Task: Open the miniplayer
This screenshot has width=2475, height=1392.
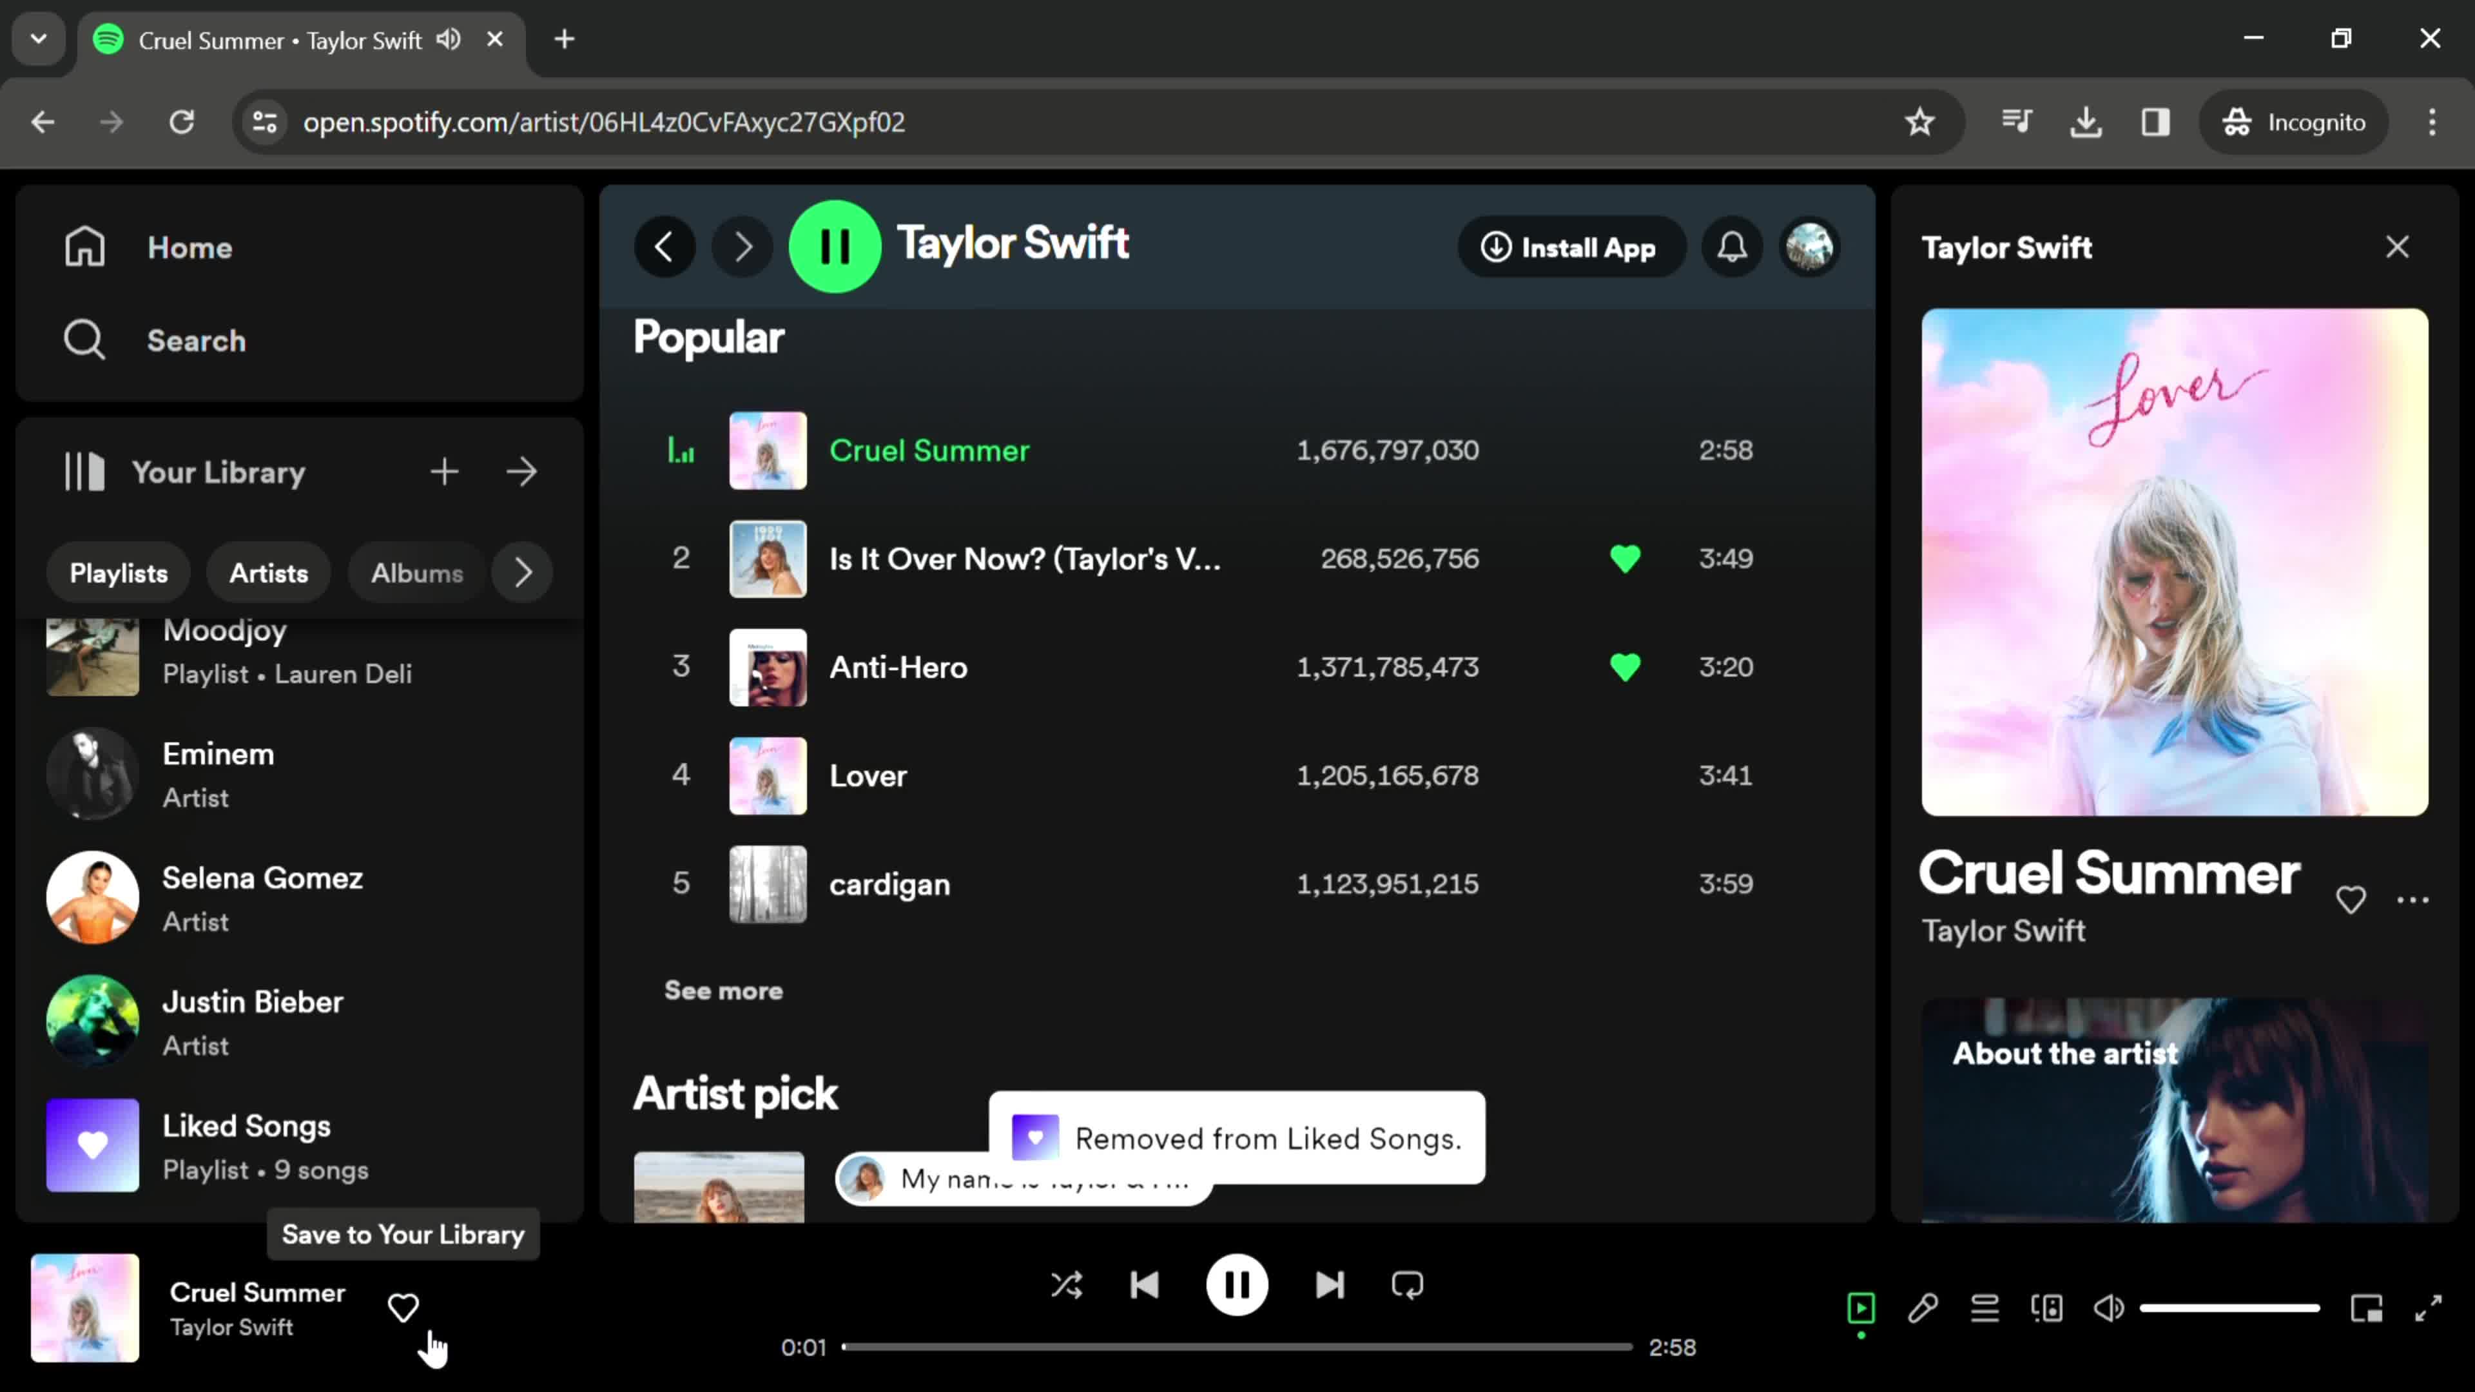Action: pyautogui.click(x=2367, y=1308)
